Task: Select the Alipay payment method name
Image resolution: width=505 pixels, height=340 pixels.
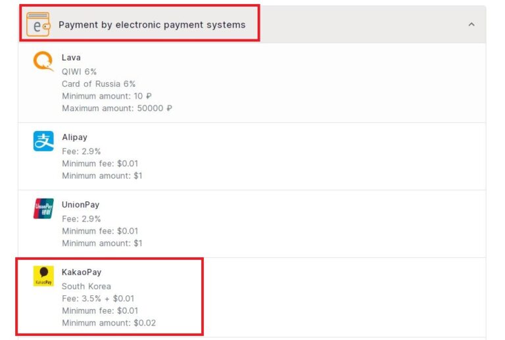Action: coord(74,137)
